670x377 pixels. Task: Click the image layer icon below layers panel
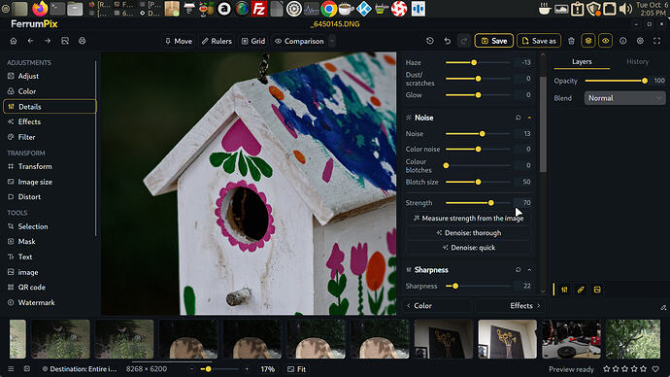click(x=597, y=290)
